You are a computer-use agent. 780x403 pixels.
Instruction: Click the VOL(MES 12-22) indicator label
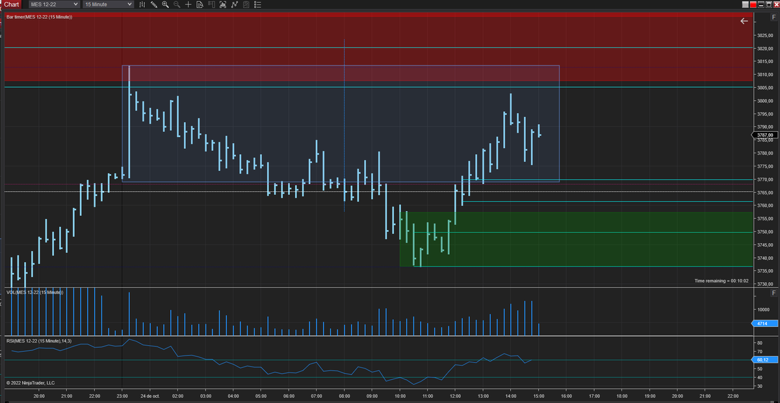point(35,292)
